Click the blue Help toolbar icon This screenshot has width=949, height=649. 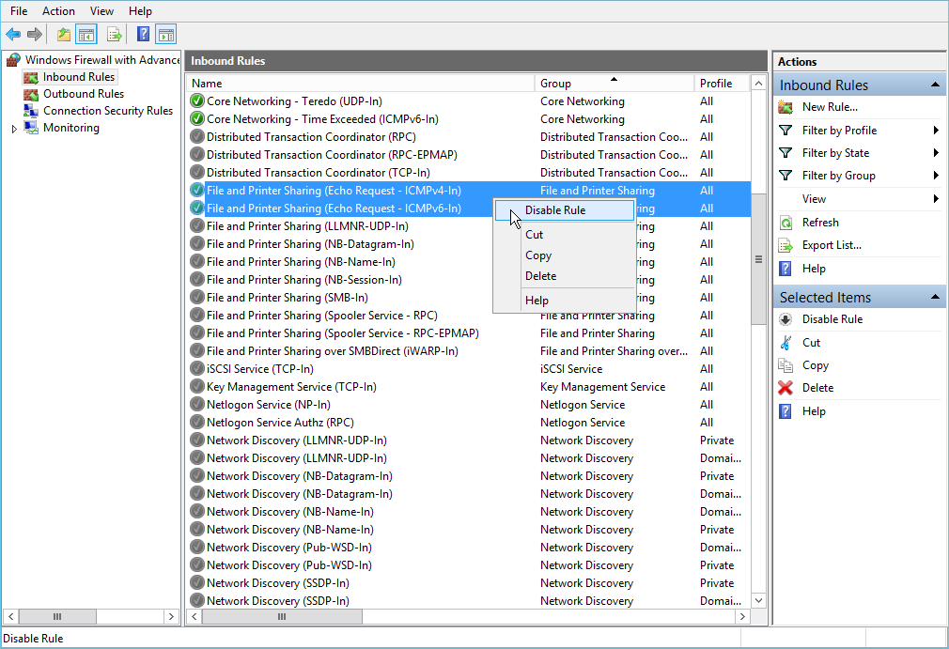(143, 35)
